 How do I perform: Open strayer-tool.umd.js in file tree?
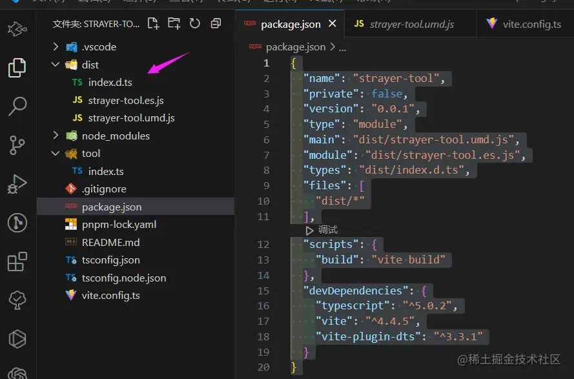pyautogui.click(x=136, y=118)
